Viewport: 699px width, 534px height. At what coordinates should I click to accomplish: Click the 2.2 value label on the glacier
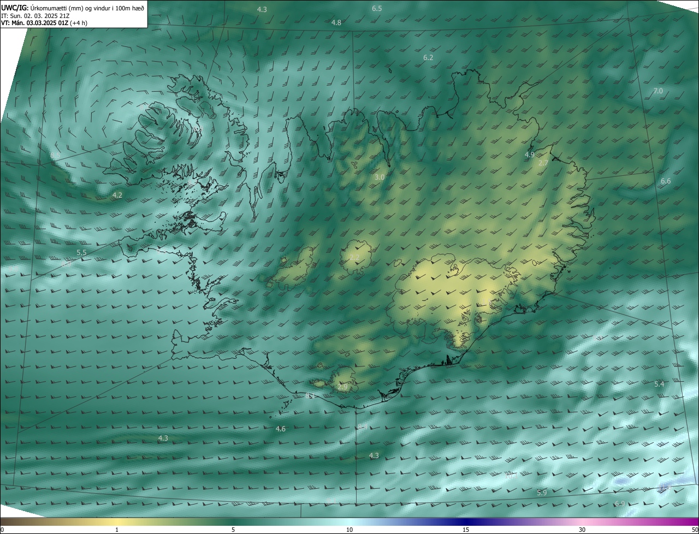354,257
